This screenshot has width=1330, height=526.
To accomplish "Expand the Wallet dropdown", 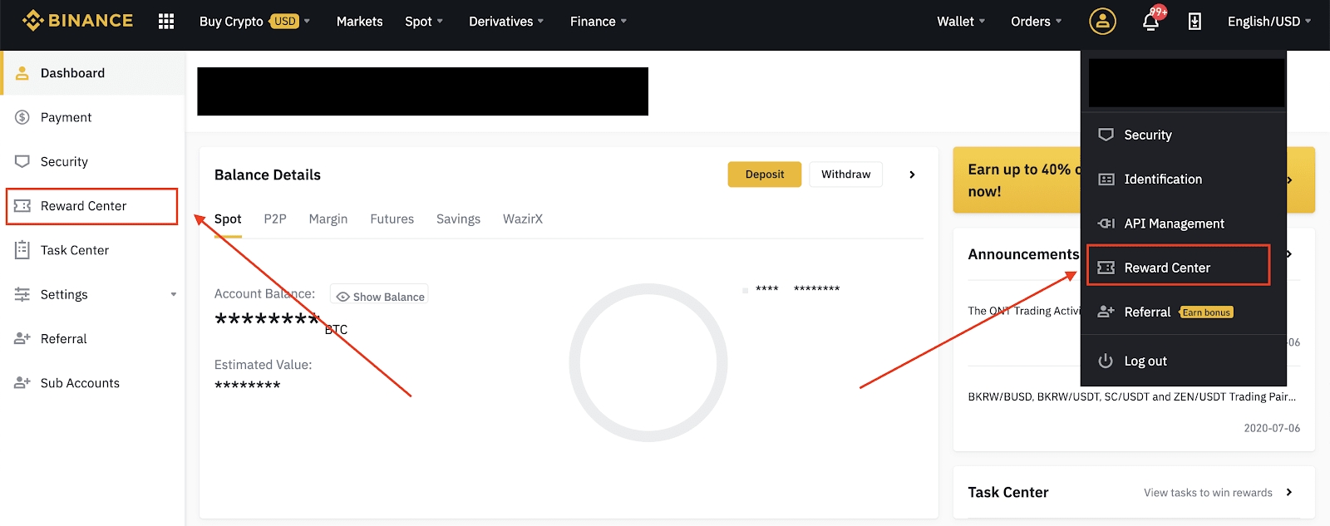I will point(960,22).
